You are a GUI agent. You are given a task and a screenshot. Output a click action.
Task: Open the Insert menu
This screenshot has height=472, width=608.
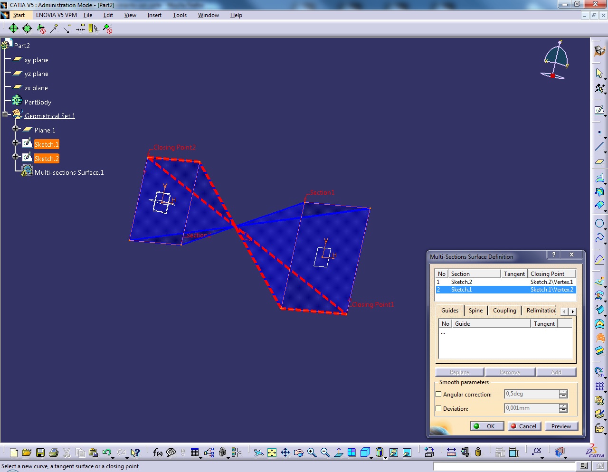(154, 15)
